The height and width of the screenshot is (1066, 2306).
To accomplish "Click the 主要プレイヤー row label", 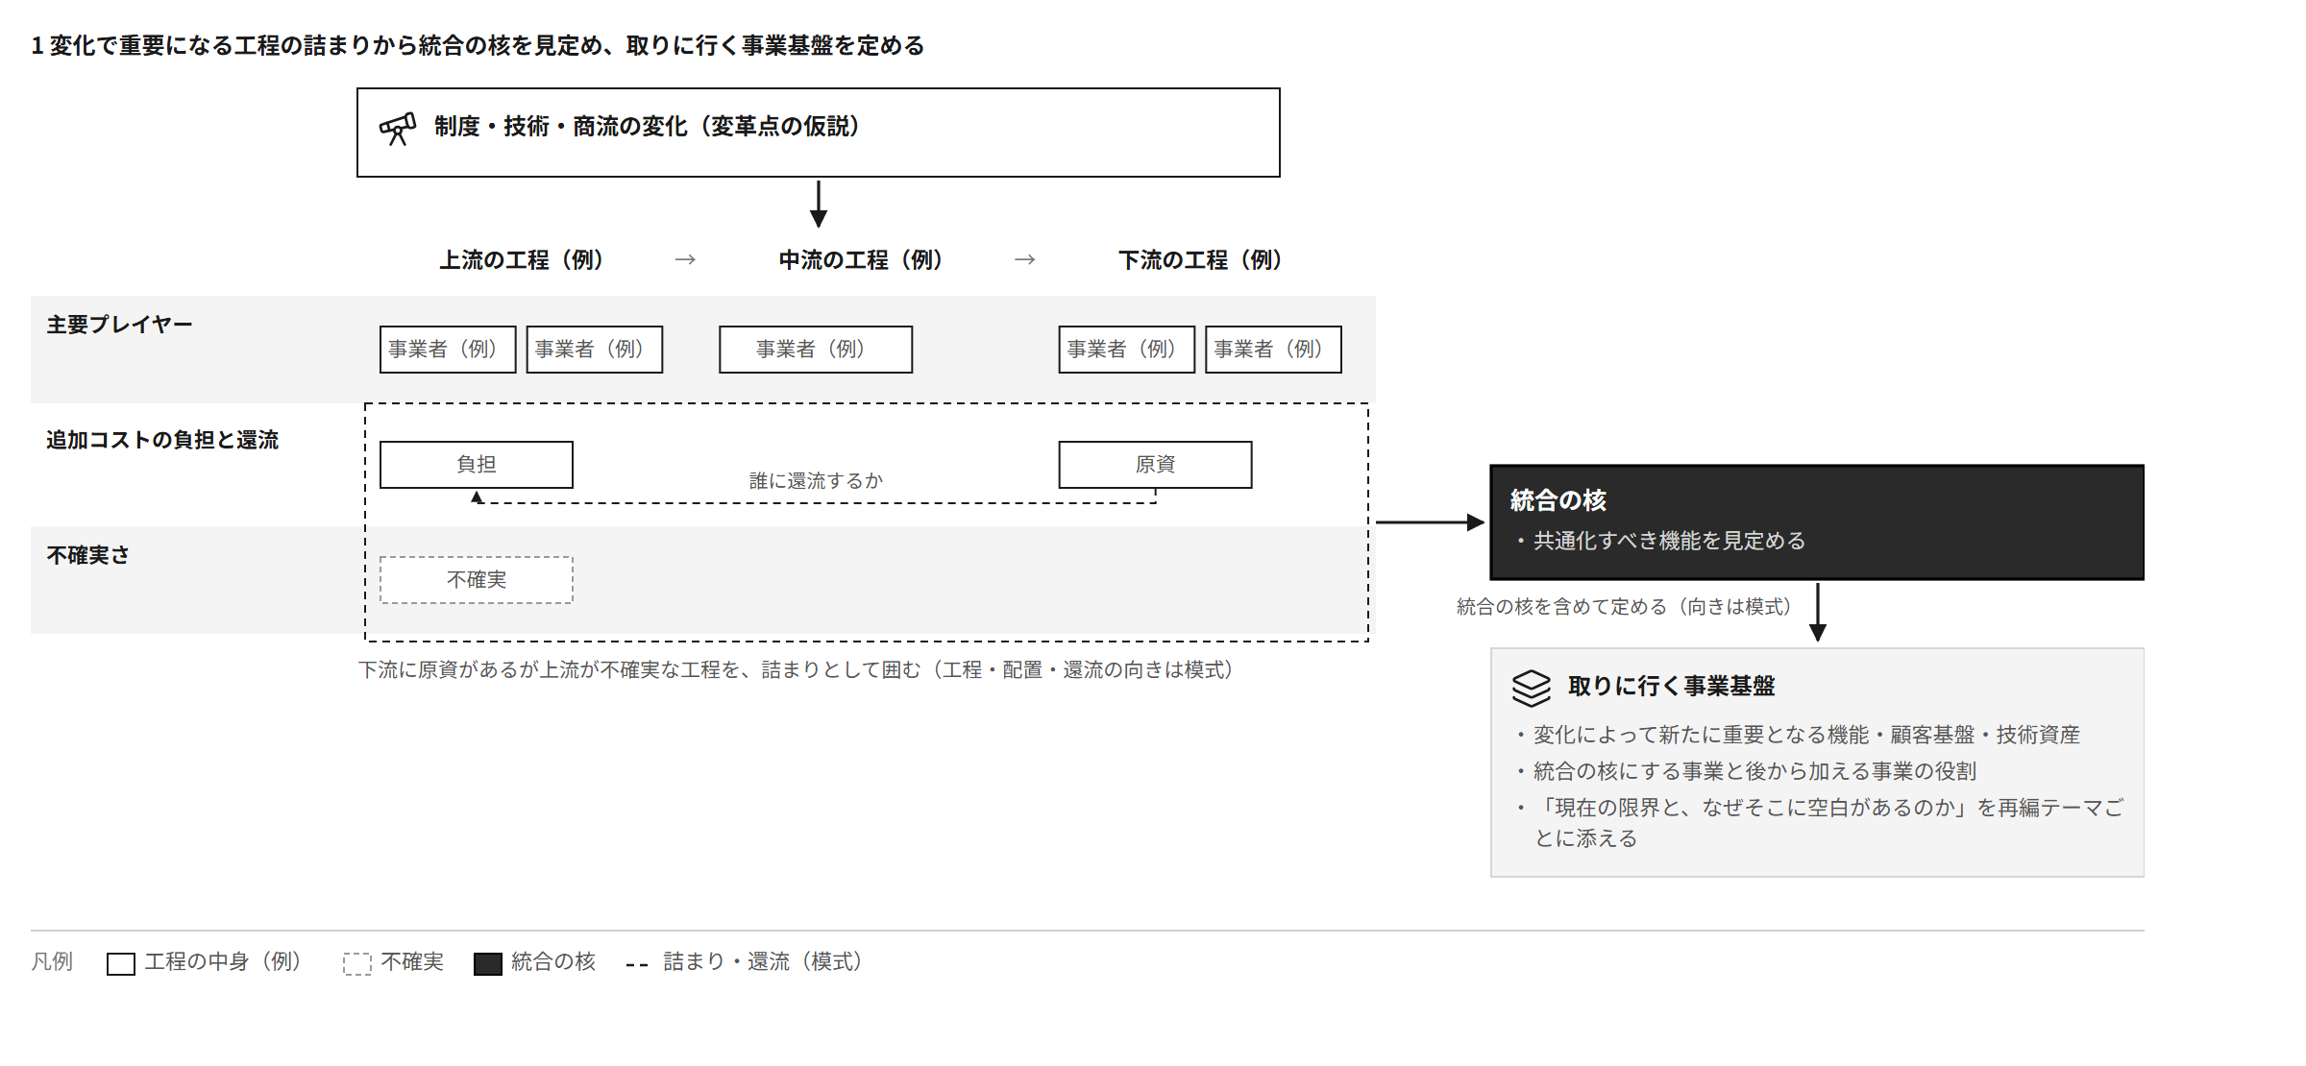I will (x=120, y=325).
